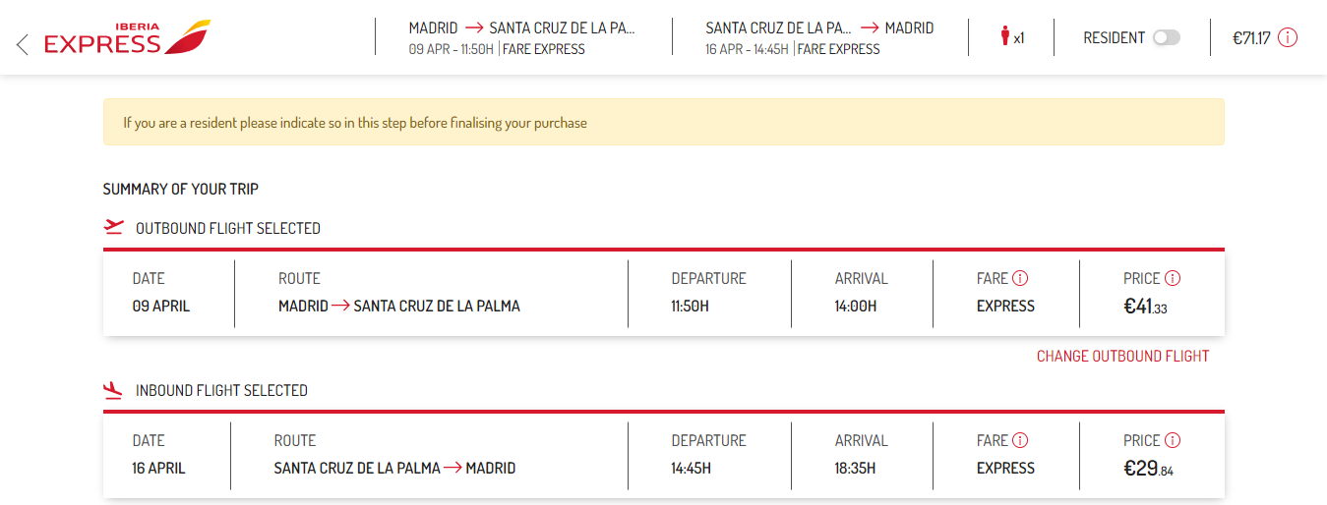Click the outbound flight takeoff plane icon

(114, 227)
